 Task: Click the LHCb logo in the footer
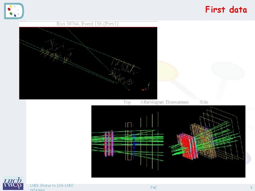(13, 183)
